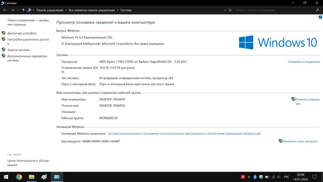323x182 pixels.
Task: Open 'Настройка удаленного доступа' link
Action: pyautogui.click(x=28, y=41)
